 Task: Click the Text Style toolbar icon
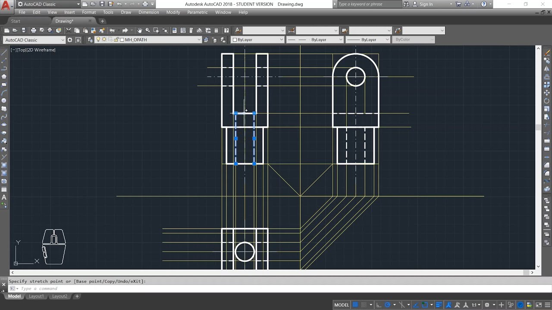pos(238,30)
